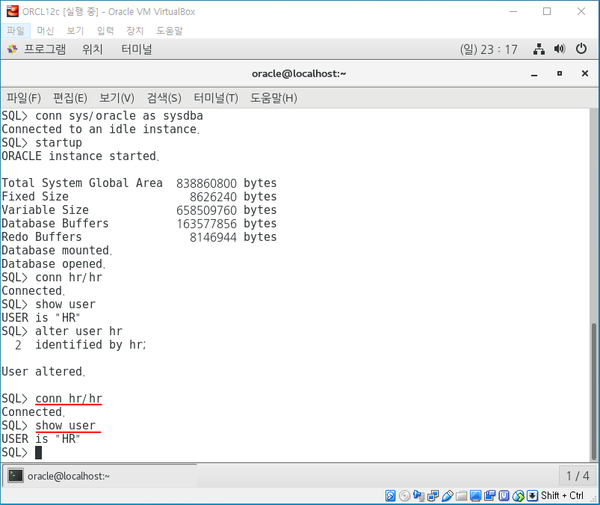Click oracle@localhost:~ taskbar button
600x505 pixels.
pos(100,476)
